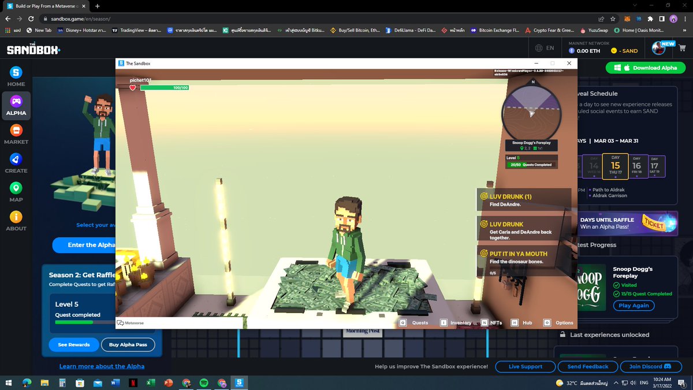Open Word from the Windows taskbar
The image size is (693, 390).
pyautogui.click(x=115, y=382)
